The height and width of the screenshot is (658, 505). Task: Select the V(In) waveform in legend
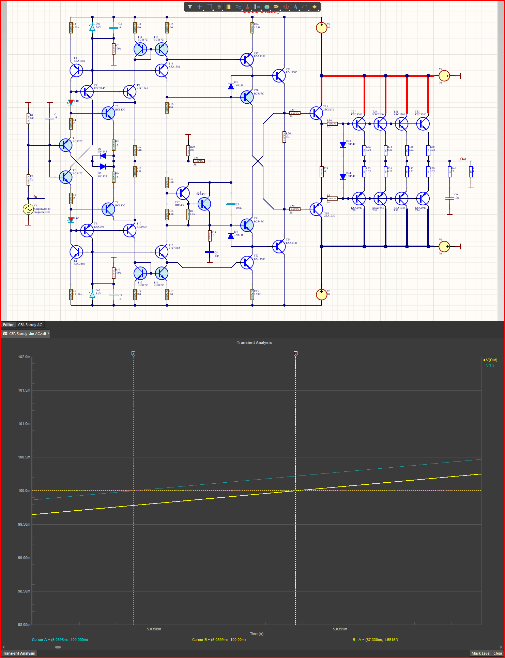pyautogui.click(x=490, y=365)
